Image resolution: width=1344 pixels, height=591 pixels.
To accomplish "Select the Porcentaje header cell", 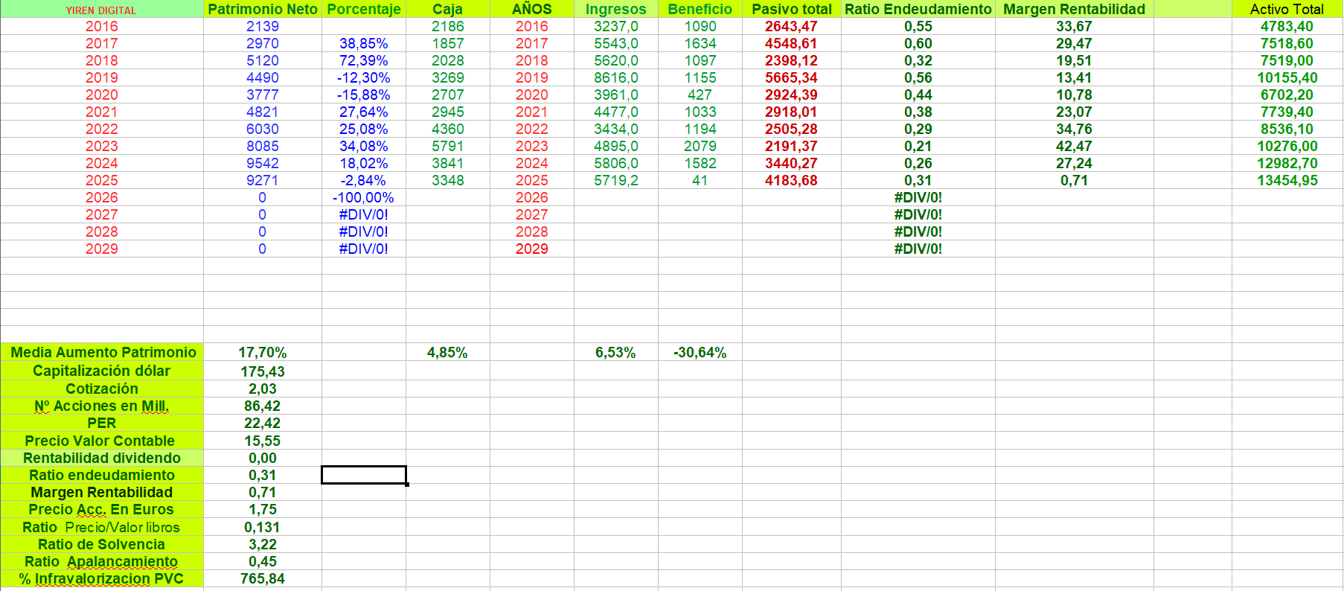I will click(364, 10).
